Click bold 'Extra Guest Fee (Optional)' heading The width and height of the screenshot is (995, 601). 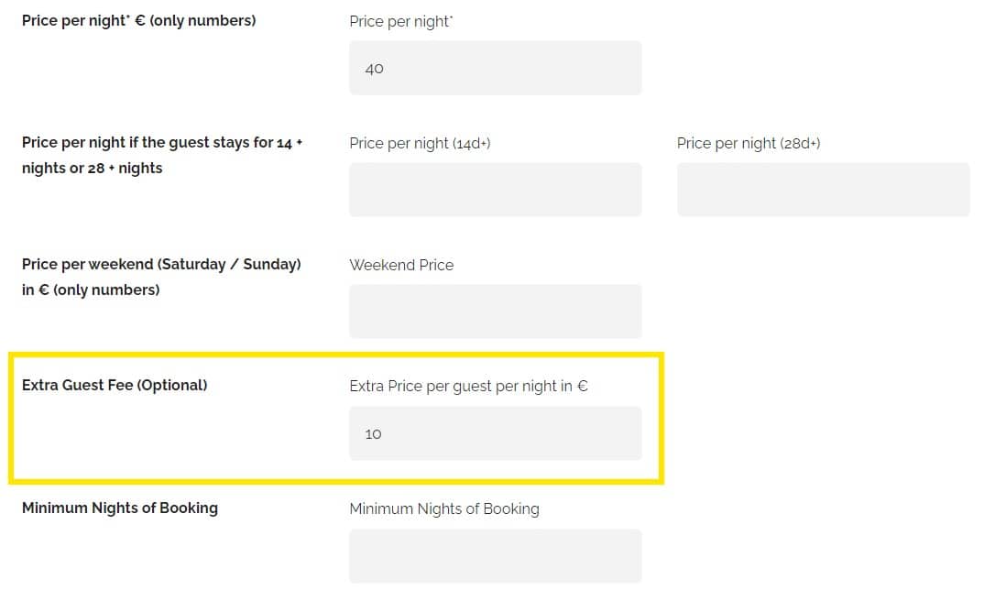click(x=115, y=385)
